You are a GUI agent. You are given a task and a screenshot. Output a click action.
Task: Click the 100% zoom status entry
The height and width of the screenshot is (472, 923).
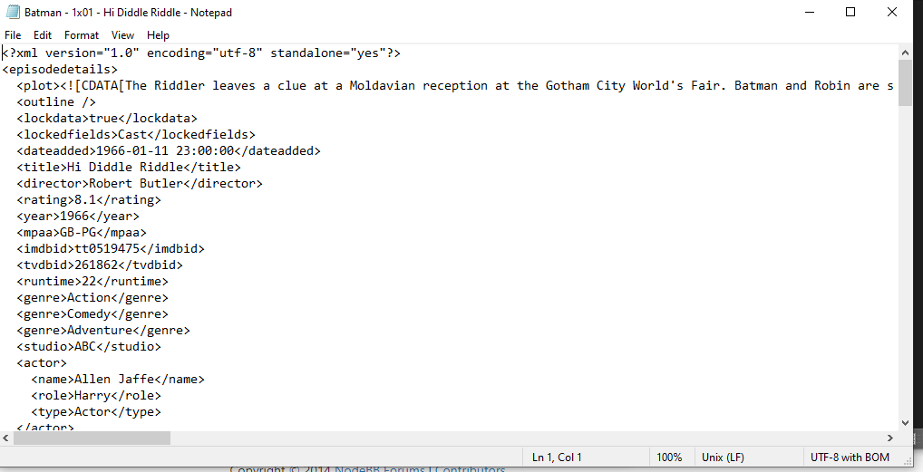click(669, 458)
